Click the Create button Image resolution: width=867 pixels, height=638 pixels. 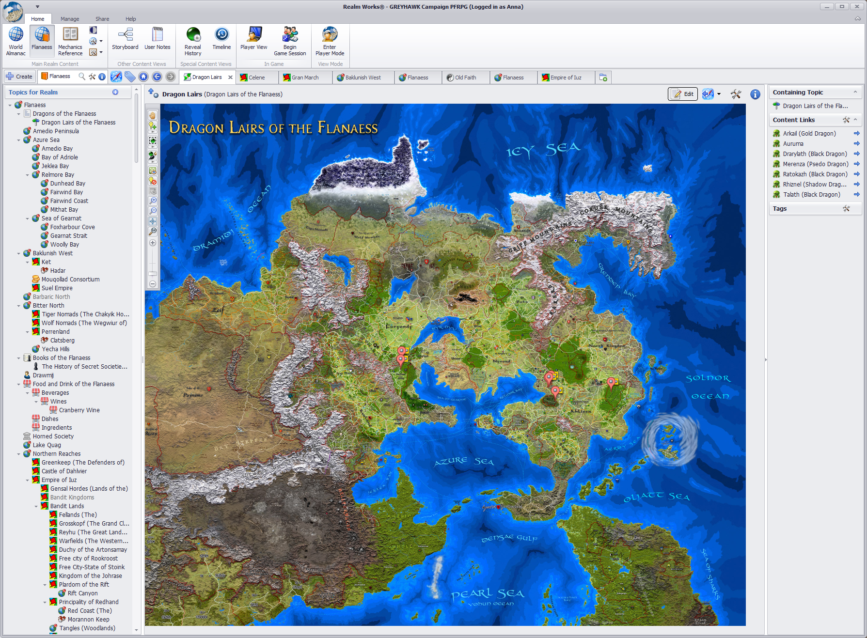(x=19, y=77)
